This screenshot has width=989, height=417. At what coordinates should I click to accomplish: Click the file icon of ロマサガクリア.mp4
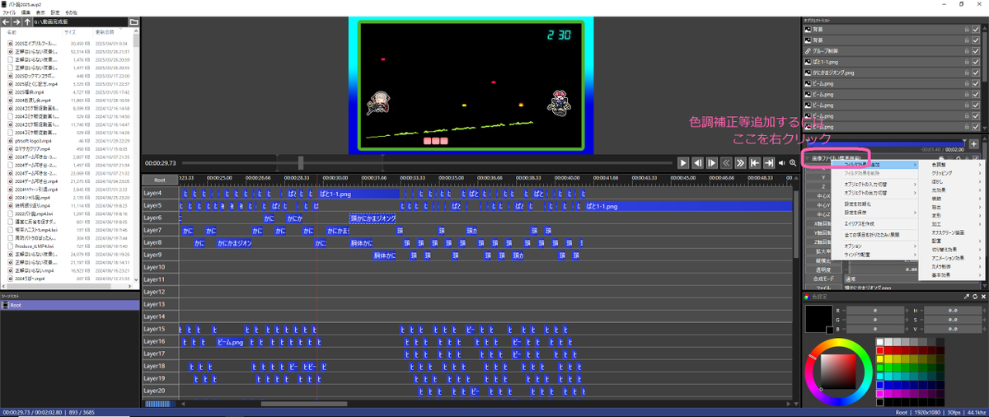click(10, 148)
